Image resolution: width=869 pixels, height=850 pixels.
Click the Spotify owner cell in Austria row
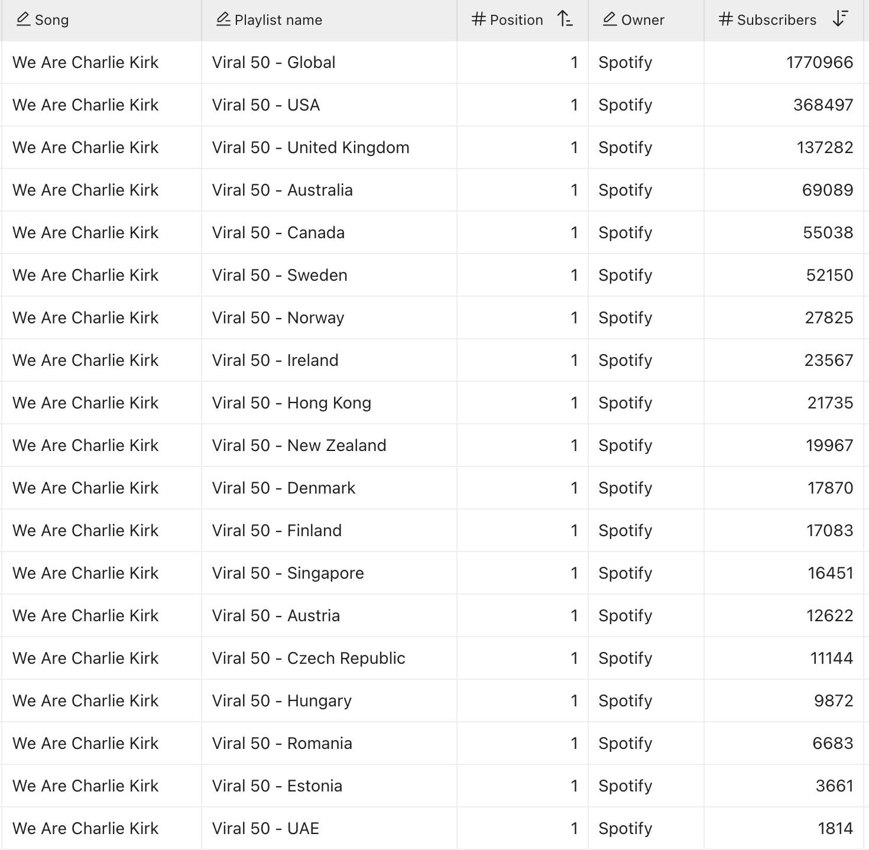click(x=646, y=615)
